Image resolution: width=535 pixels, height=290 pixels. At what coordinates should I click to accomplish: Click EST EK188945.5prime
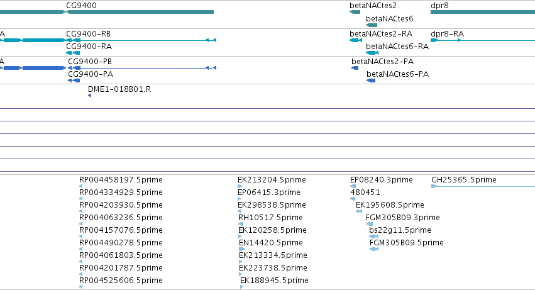[x=274, y=281]
